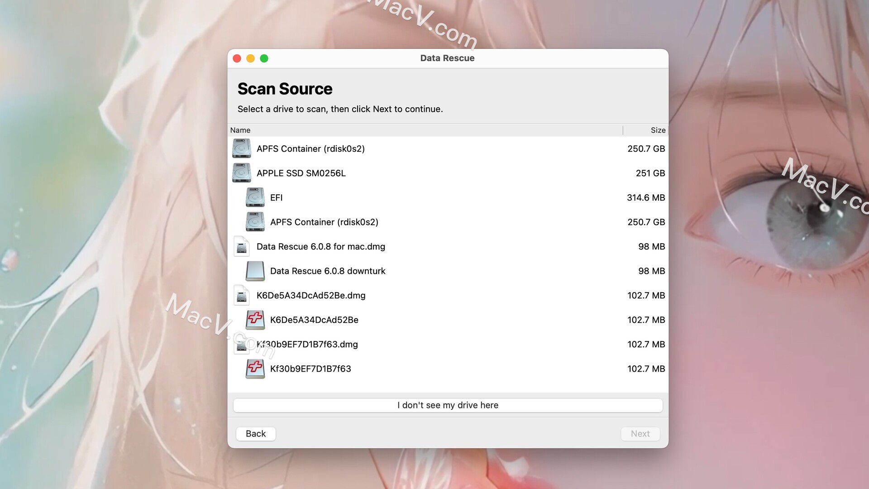Click the Next button to continue
Viewport: 869px width, 489px height.
pyautogui.click(x=640, y=433)
